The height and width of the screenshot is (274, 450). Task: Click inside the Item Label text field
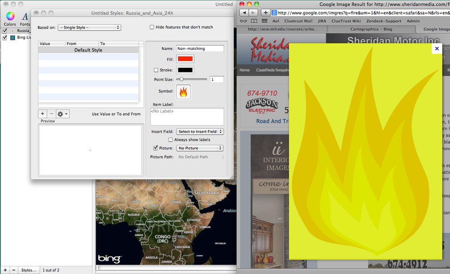(x=187, y=116)
